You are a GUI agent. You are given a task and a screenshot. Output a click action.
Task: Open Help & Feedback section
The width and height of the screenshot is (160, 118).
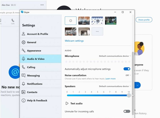41,100
